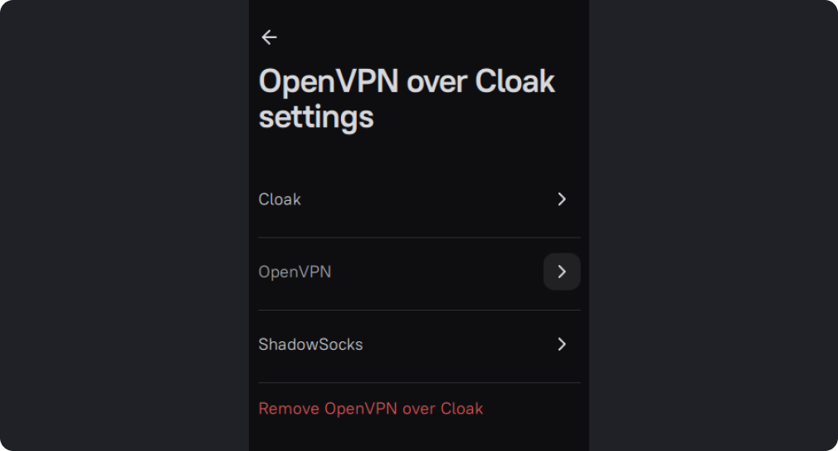
Task: Select the OpenVPN label text
Action: click(x=295, y=272)
